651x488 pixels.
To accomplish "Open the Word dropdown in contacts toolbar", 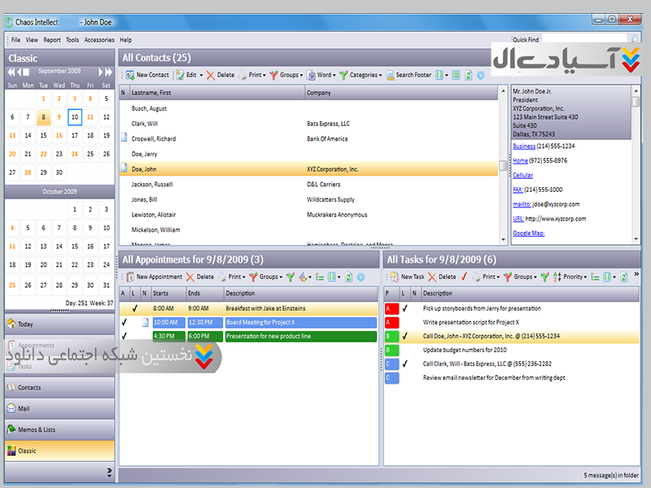I will 324,75.
